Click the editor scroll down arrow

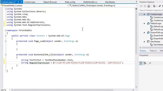pos(136,87)
